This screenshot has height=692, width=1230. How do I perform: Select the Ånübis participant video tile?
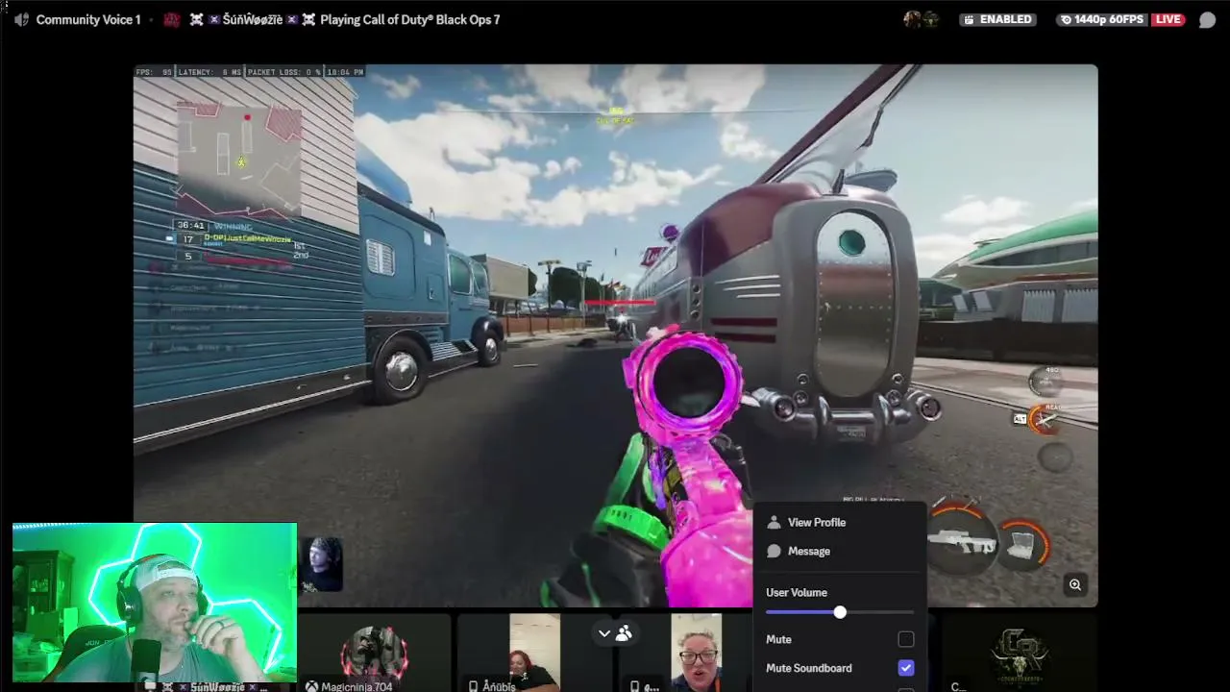[x=534, y=654]
